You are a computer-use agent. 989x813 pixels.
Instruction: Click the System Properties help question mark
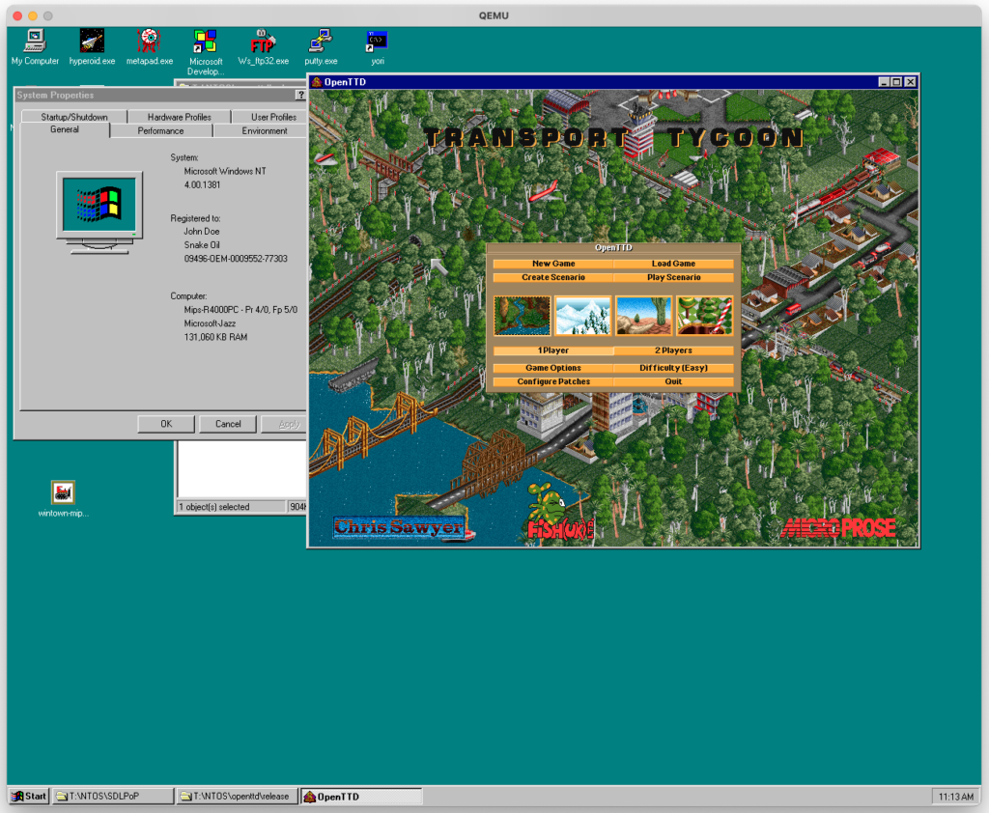click(x=299, y=95)
